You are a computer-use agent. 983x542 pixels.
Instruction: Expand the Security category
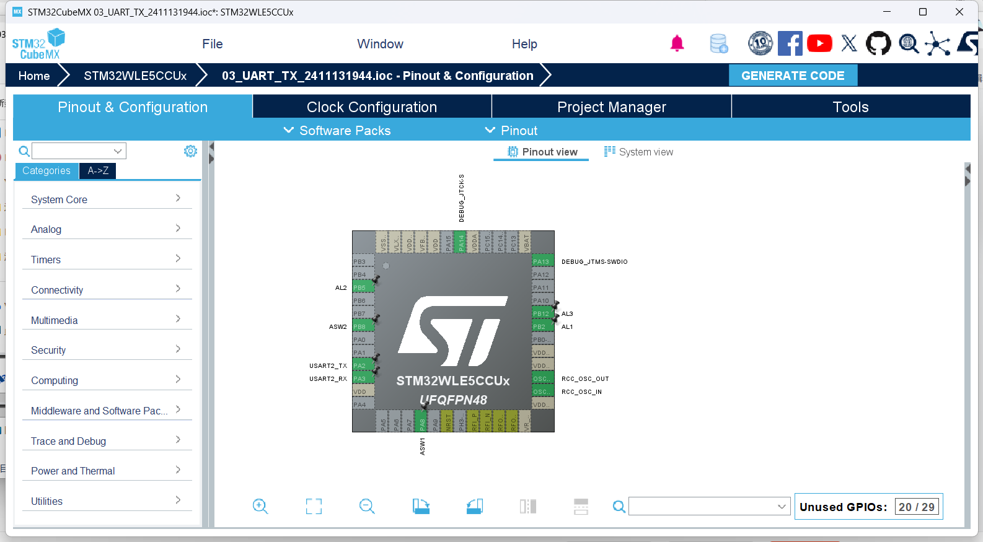tap(107, 349)
